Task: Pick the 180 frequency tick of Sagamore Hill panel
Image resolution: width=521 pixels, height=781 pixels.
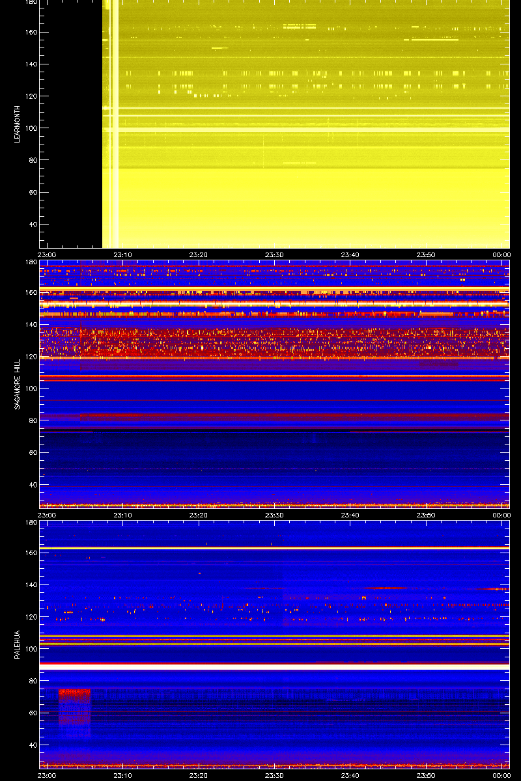Action: (31, 262)
